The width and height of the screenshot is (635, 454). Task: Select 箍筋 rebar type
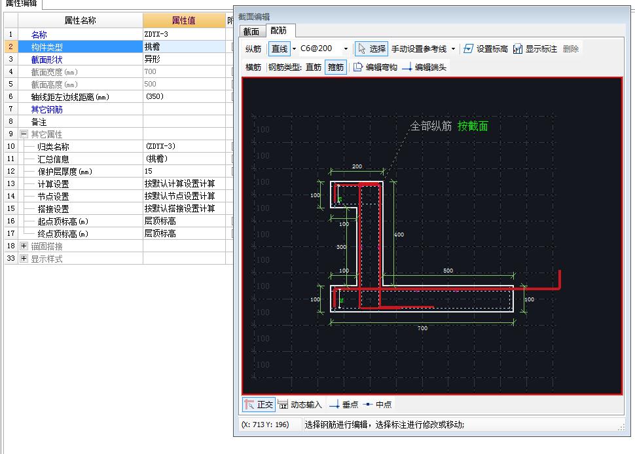[x=336, y=67]
